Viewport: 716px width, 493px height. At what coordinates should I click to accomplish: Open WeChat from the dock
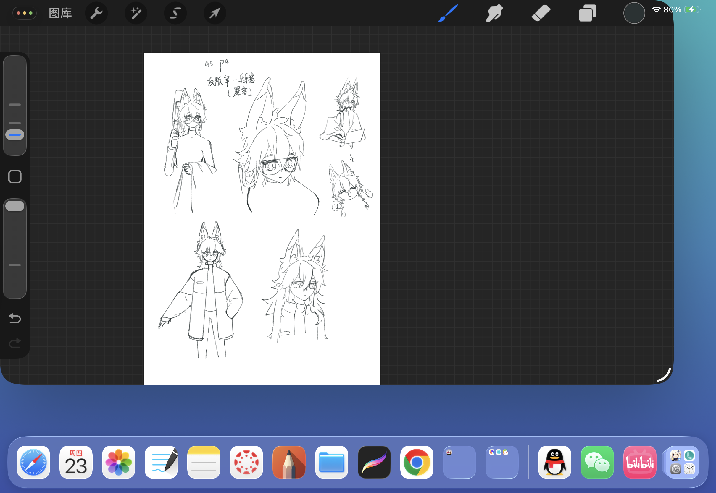point(597,462)
